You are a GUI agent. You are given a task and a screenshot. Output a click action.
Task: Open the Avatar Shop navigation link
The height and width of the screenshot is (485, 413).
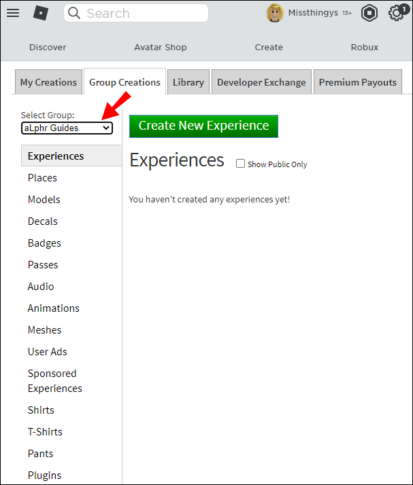pos(161,48)
